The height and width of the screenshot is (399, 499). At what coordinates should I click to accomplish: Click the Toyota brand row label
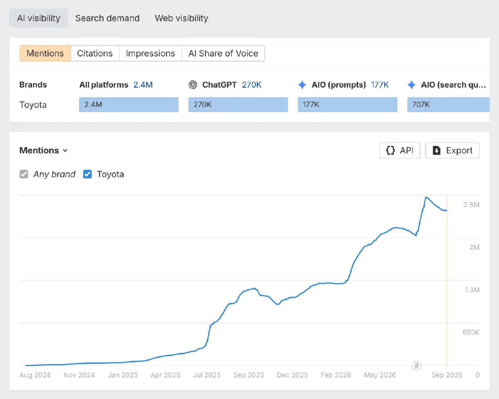pyautogui.click(x=33, y=105)
